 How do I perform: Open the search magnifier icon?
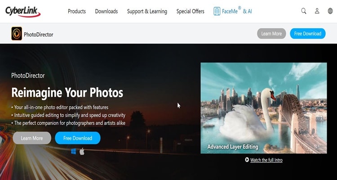coord(303,11)
